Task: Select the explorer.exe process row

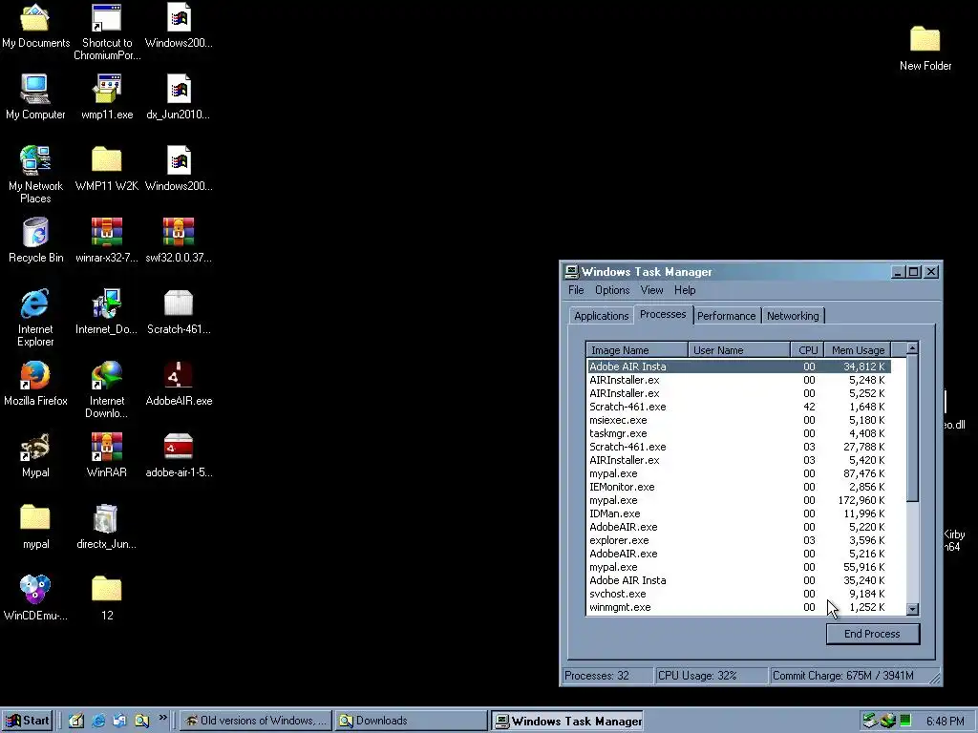Action: [738, 540]
